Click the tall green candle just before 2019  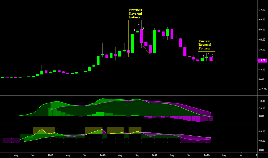154,42
